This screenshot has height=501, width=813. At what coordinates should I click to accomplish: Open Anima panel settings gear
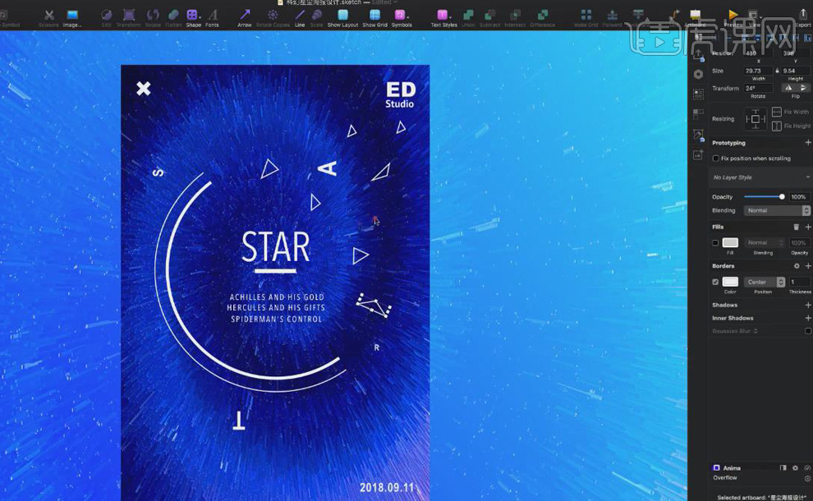click(x=795, y=467)
